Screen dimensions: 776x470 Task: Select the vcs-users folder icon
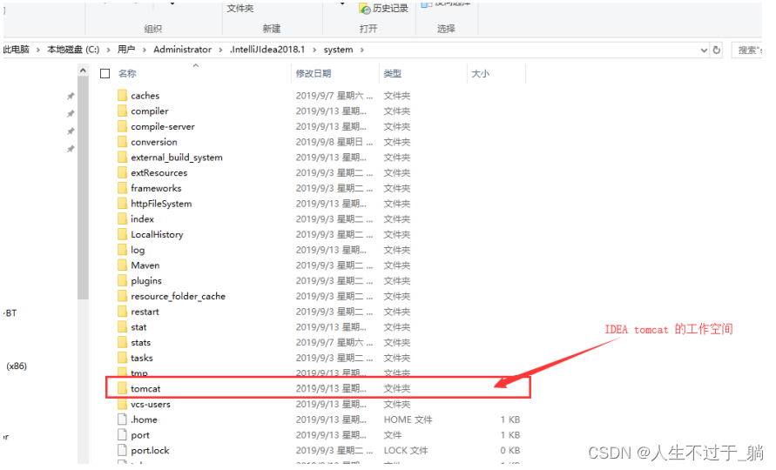[122, 404]
